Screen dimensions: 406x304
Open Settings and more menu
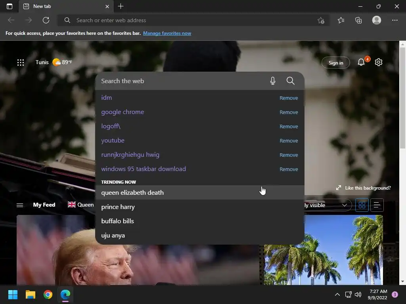(395, 20)
